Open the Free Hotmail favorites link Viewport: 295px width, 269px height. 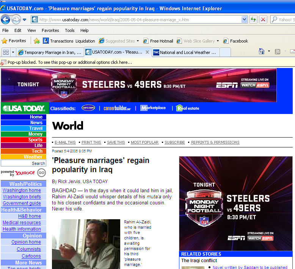pos(158,41)
